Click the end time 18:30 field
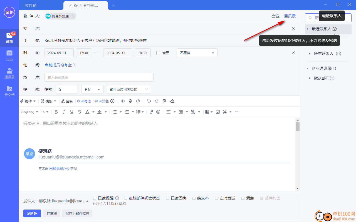The width and height of the screenshot is (356, 222). (143, 53)
